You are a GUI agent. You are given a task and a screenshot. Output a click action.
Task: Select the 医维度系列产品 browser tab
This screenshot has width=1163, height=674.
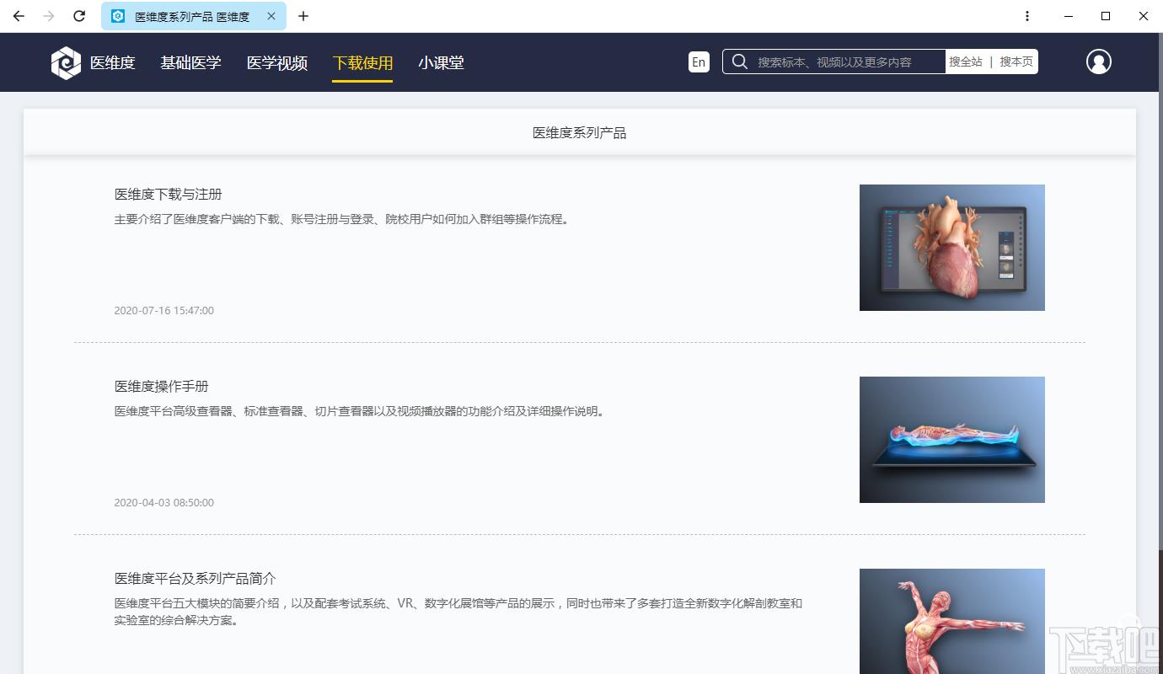193,16
